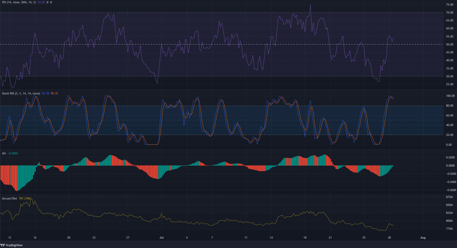Click RSI scale value 70.00
Screen dimensions: 457x248
(x=449, y=13)
